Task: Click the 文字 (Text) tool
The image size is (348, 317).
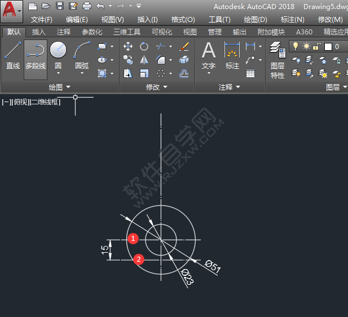Action: [209, 56]
